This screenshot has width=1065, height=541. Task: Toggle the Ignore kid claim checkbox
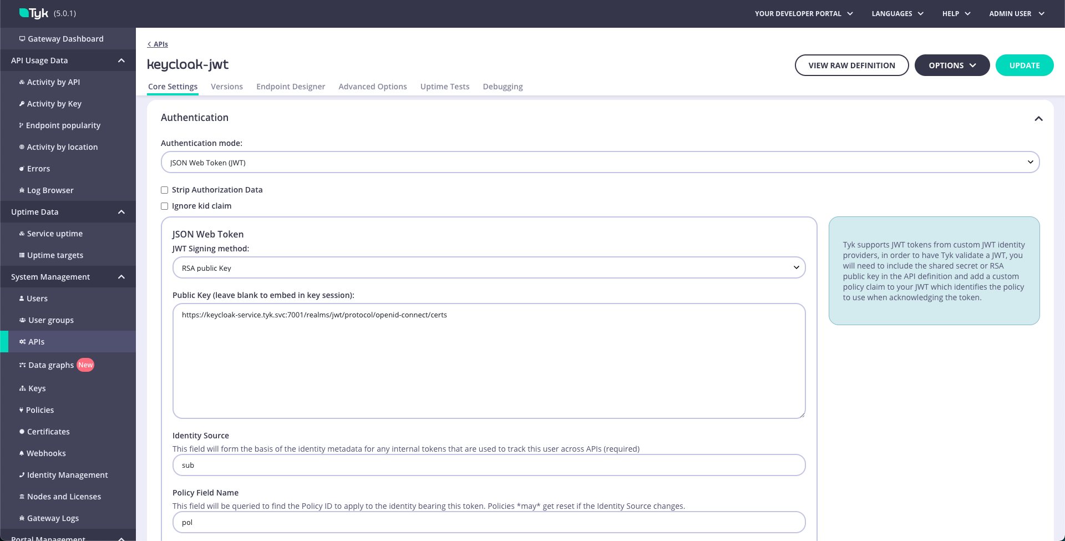[165, 206]
